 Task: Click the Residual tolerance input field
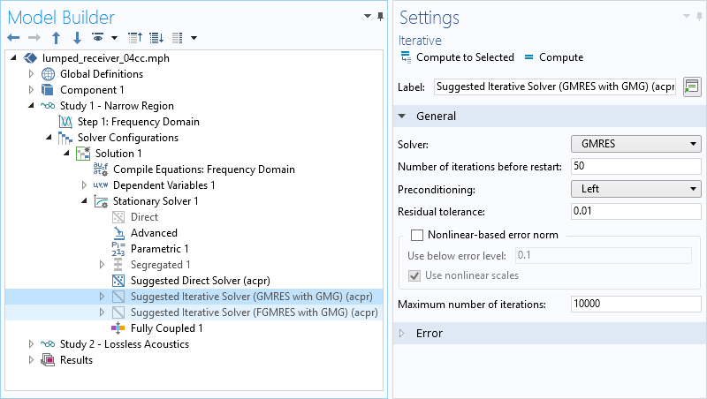point(635,212)
